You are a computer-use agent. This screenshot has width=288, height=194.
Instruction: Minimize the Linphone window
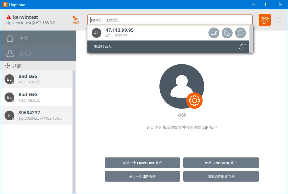(253, 5)
